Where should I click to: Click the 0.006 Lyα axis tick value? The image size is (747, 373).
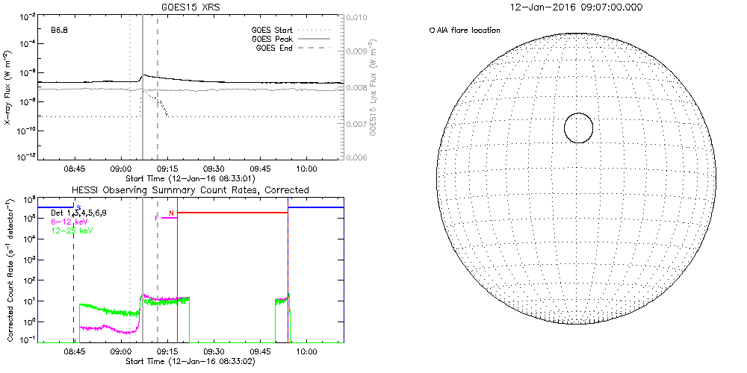(x=356, y=157)
